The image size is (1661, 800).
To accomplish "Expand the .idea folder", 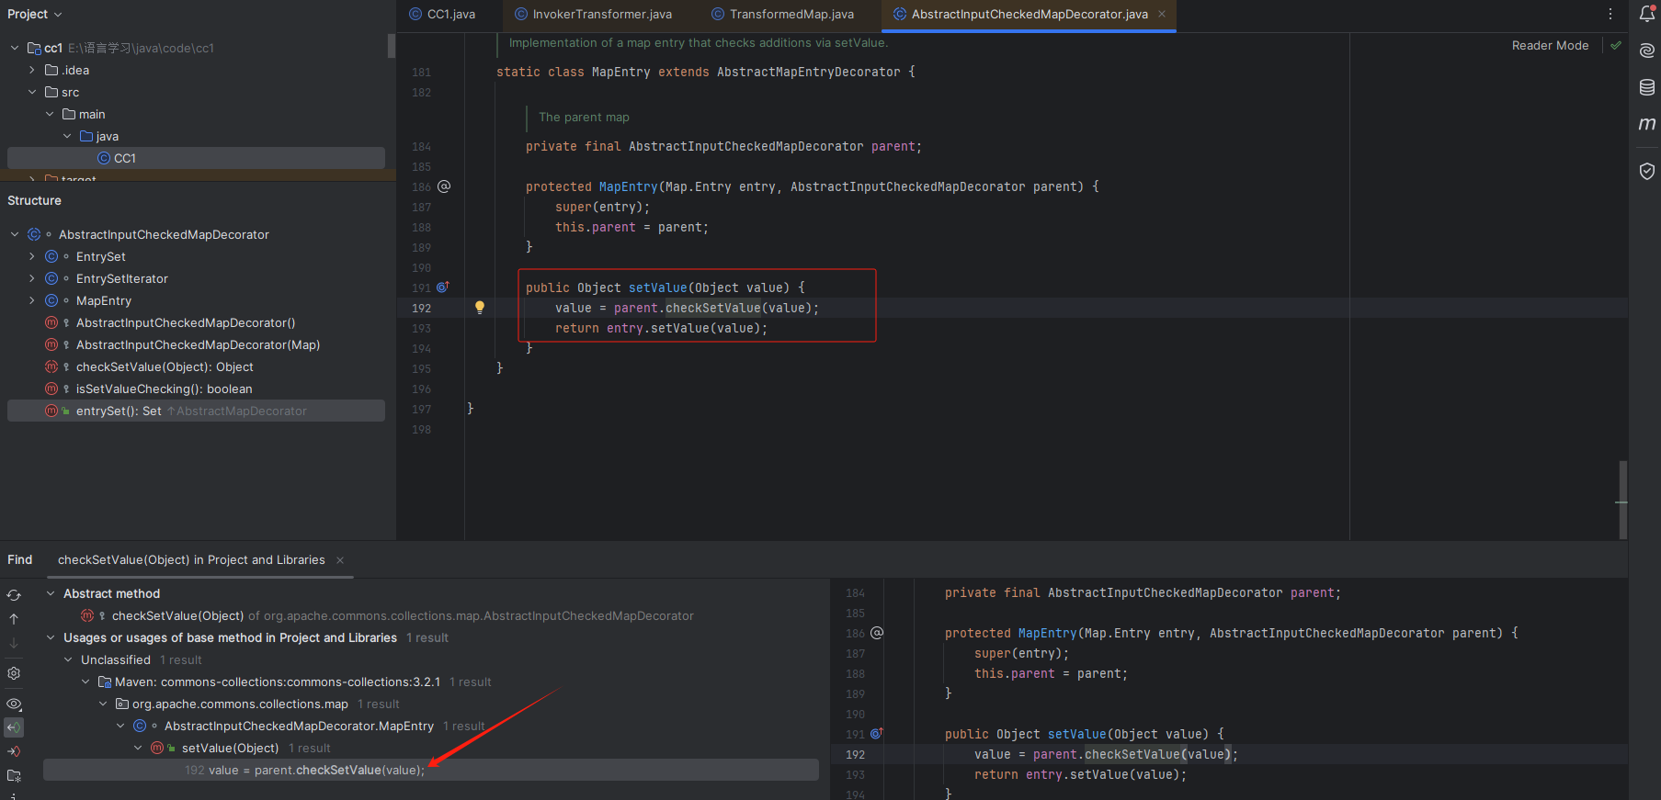I will point(32,70).
